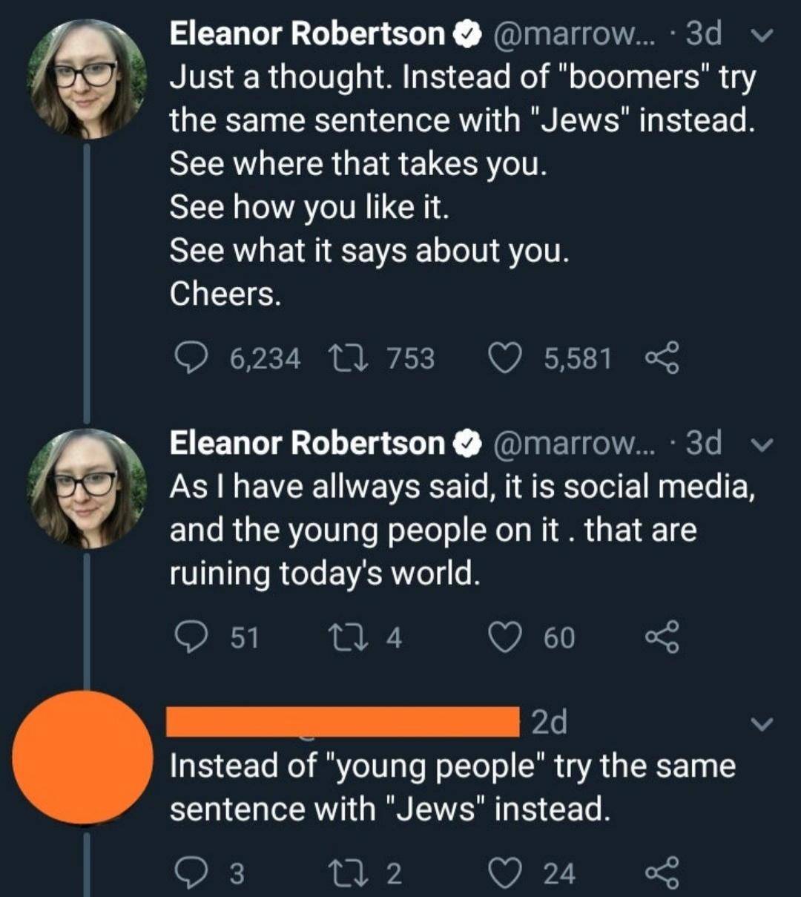Click the verified badge next to Eleanor Robertson
This screenshot has height=897, width=801.
click(x=467, y=33)
